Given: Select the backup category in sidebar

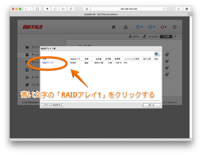Looking at the screenshot, I should tap(32, 85).
